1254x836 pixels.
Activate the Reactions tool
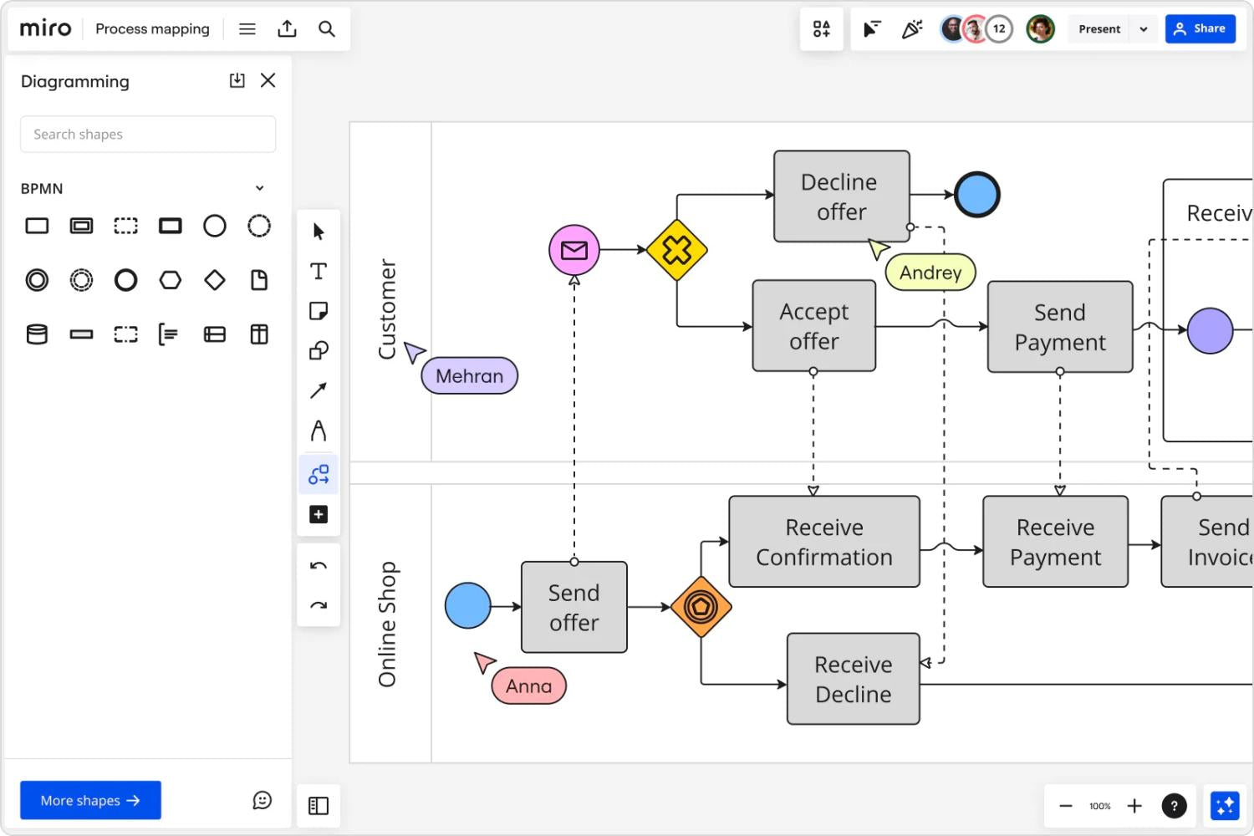click(912, 28)
